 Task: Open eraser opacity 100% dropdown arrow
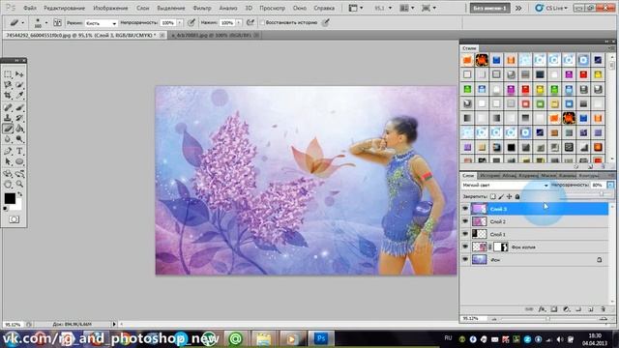[180, 23]
